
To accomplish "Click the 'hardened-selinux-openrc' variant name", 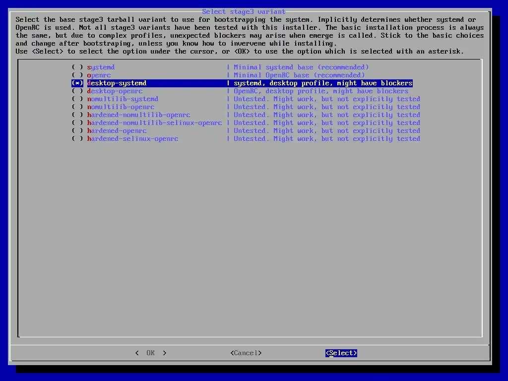I will (132, 139).
